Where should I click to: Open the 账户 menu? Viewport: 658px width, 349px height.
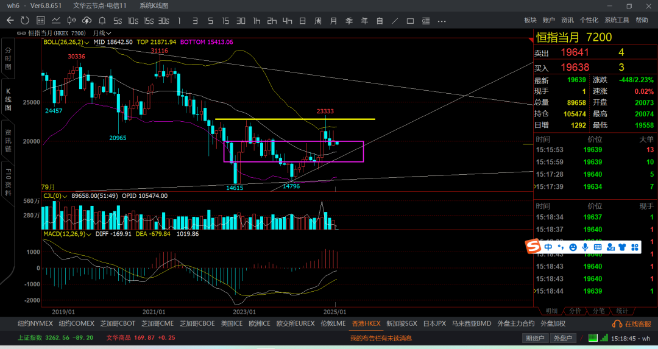[x=548, y=20]
